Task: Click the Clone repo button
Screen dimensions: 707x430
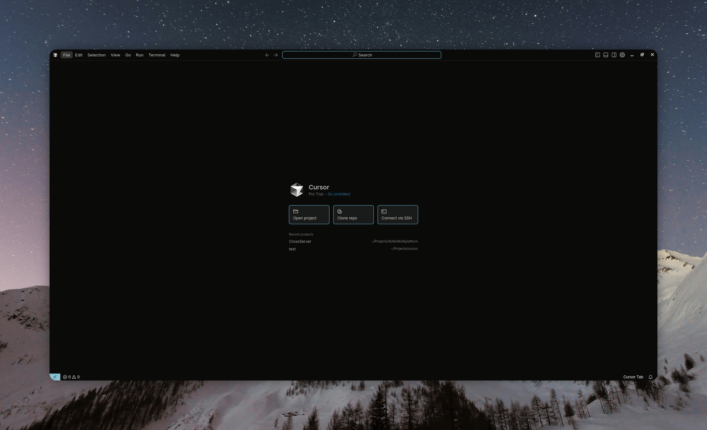Action: click(x=353, y=215)
